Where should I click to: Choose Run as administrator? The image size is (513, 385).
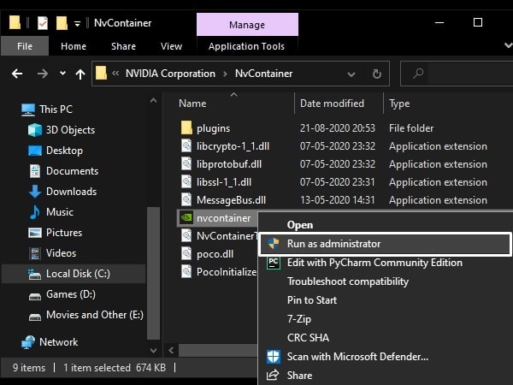pyautogui.click(x=386, y=244)
